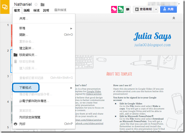The height and width of the screenshot is (133, 185).
Task: Open the 編輯 menu
Action: coord(27,11)
